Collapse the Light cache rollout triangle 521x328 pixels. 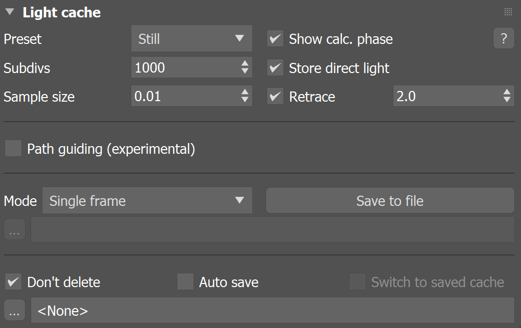pos(10,12)
